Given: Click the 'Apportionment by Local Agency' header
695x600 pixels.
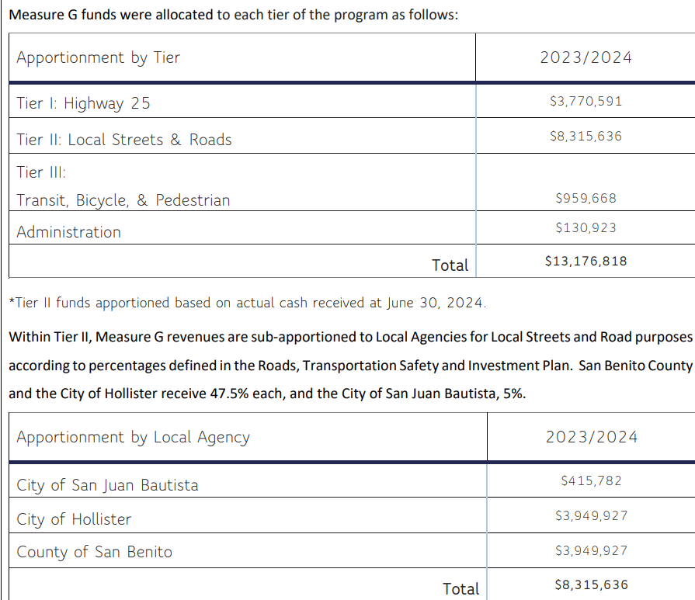Looking at the screenshot, I should click(133, 438).
